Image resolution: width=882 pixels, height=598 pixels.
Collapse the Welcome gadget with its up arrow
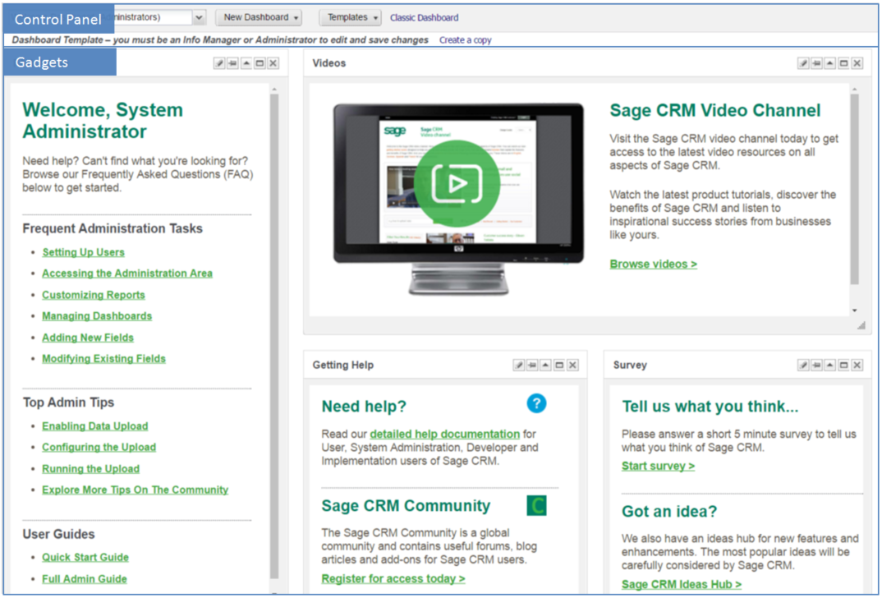[x=246, y=63]
